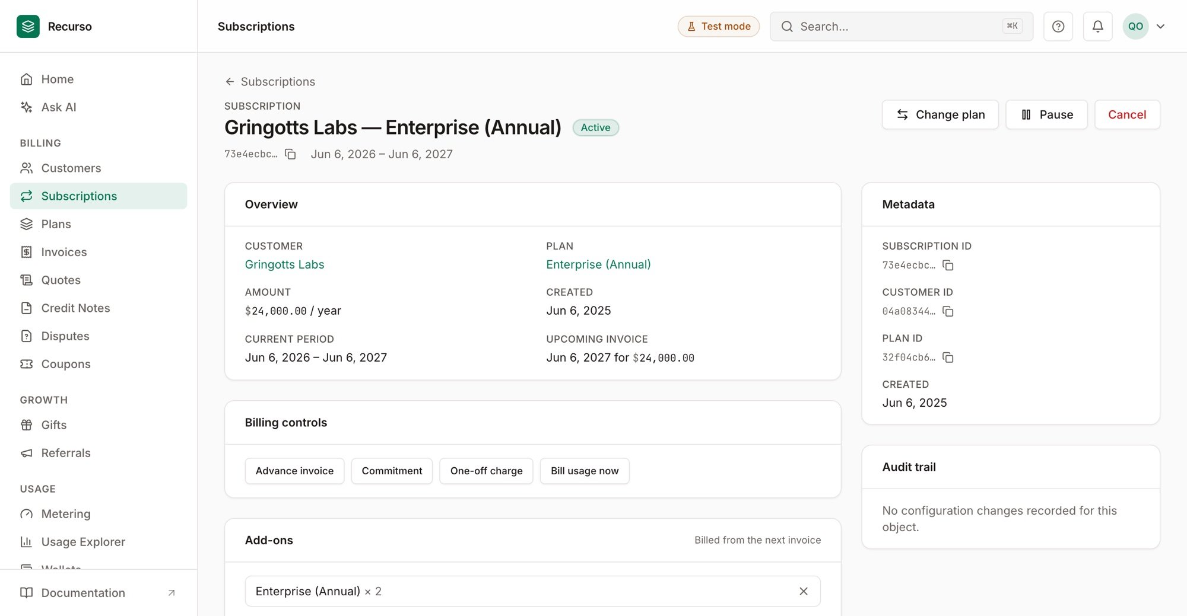Click the Advance invoice button

[x=294, y=471]
